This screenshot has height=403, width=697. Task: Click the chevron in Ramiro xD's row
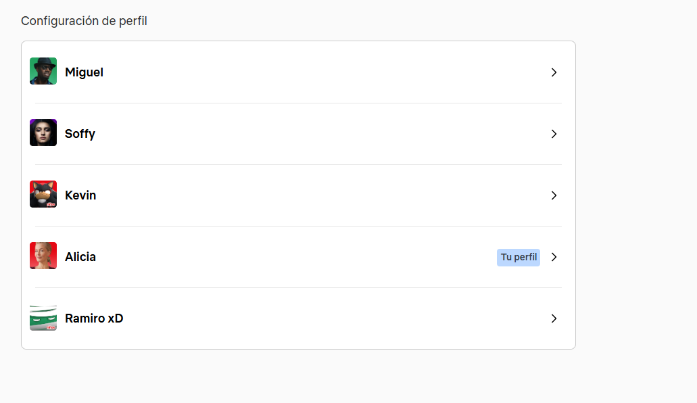click(554, 318)
